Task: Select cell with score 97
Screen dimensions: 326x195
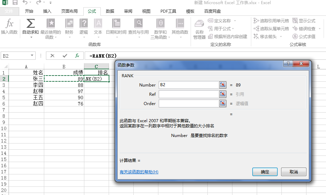Action: click(64, 91)
